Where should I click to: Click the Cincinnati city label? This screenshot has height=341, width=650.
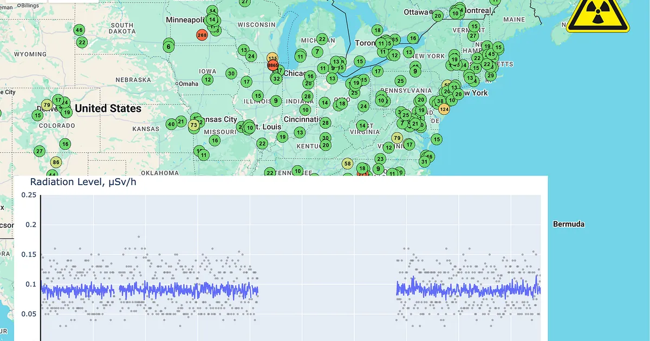point(303,119)
